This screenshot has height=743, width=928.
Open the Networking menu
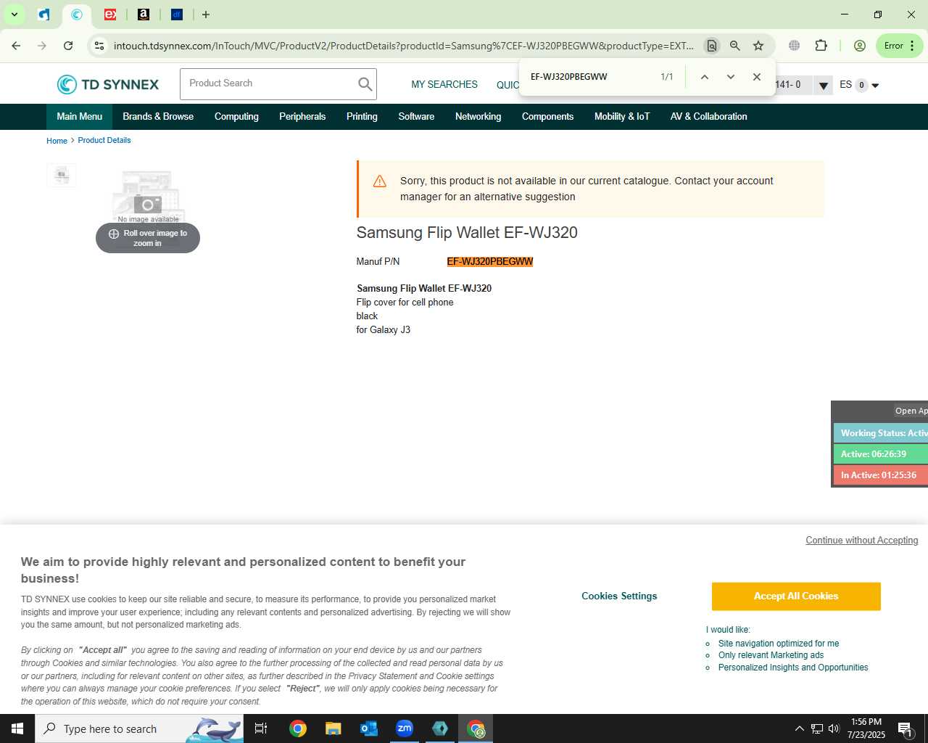(478, 117)
